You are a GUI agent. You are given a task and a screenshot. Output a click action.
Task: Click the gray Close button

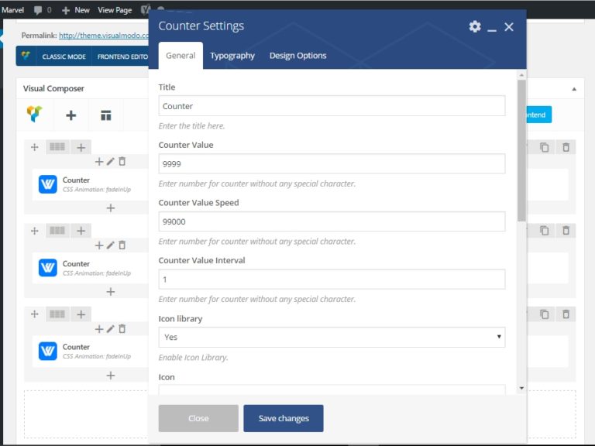[198, 418]
